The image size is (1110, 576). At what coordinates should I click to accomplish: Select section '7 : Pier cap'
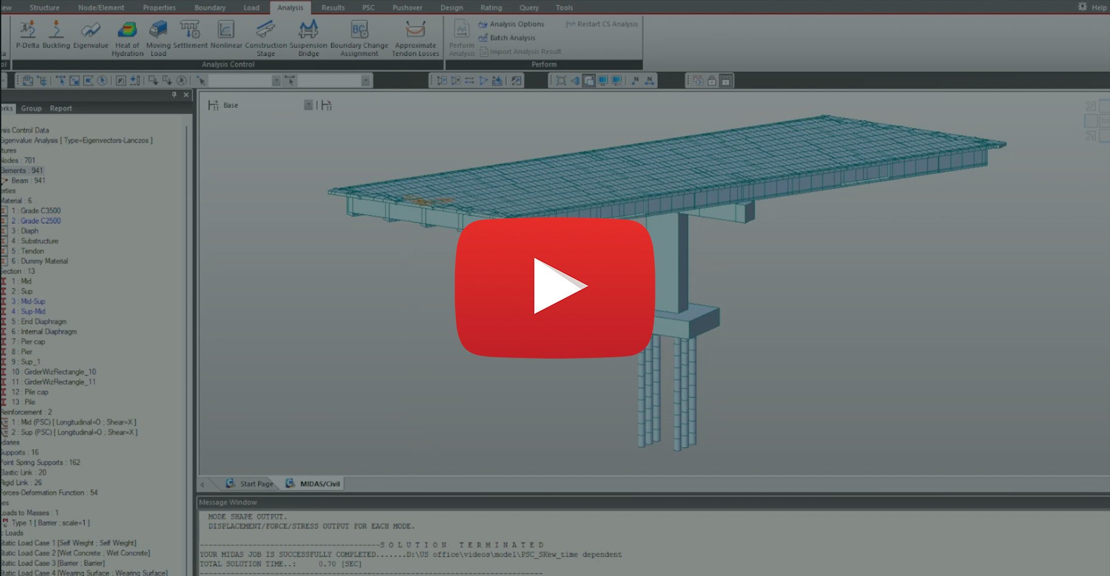(28, 341)
